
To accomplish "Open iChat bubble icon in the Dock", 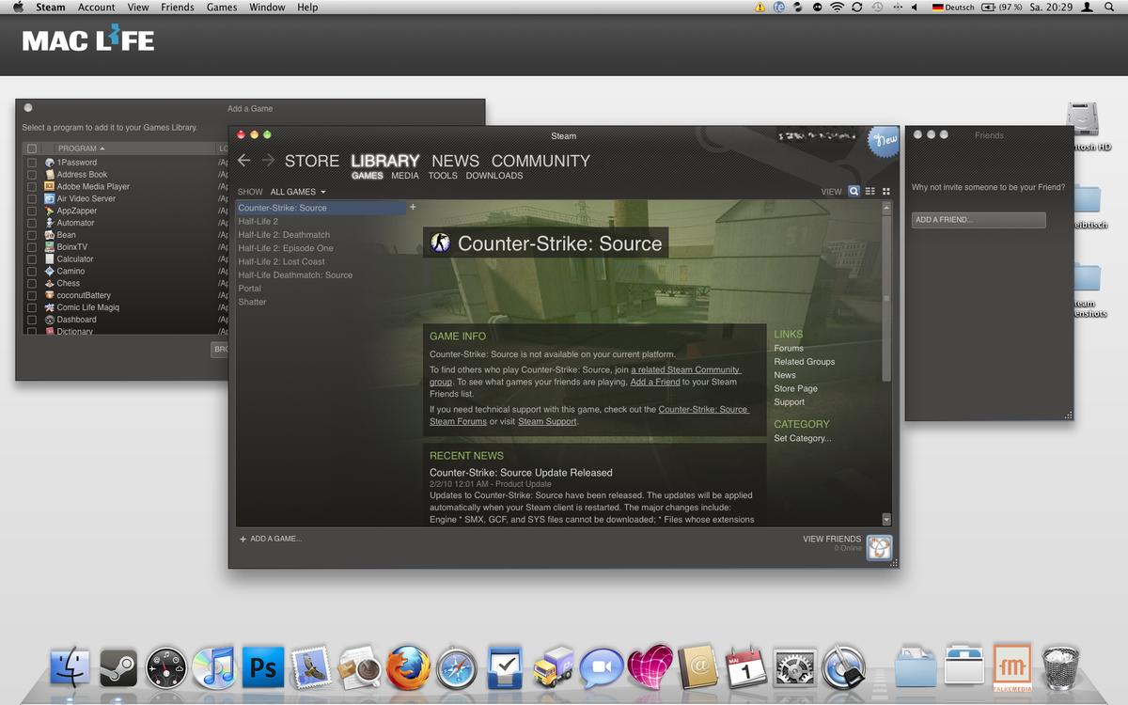I will pyautogui.click(x=602, y=668).
